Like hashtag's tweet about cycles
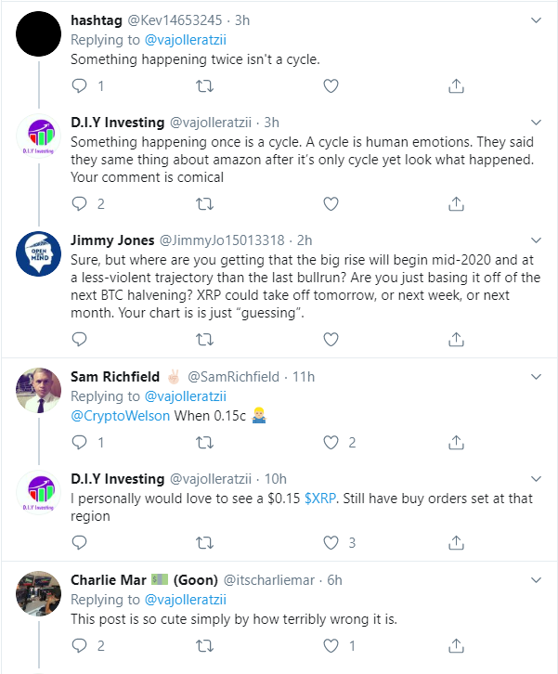This screenshot has width=558, height=674. click(x=331, y=85)
